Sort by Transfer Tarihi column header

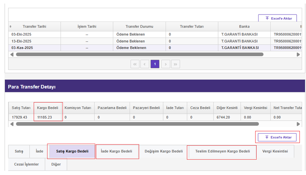(x=35, y=27)
